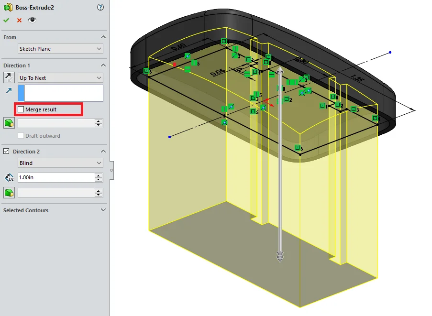
Task: Click the 1.00in depth input field
Action: [x=55, y=177]
